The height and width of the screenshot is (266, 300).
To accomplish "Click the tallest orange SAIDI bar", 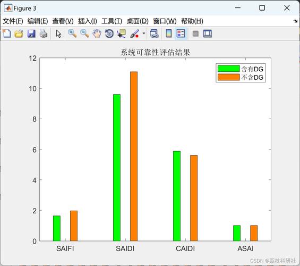I will point(134,156).
